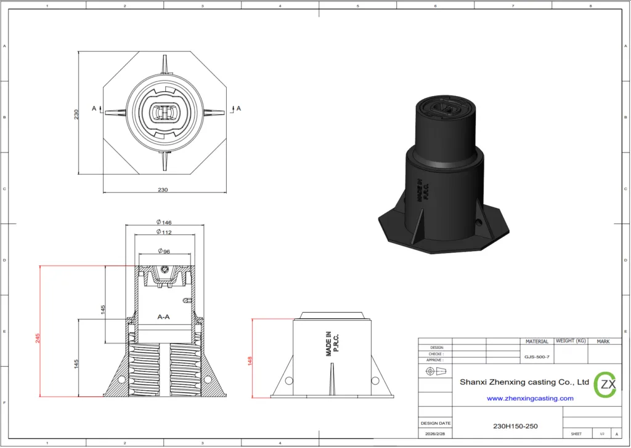Select the red 245 height dimension

pyautogui.click(x=38, y=338)
